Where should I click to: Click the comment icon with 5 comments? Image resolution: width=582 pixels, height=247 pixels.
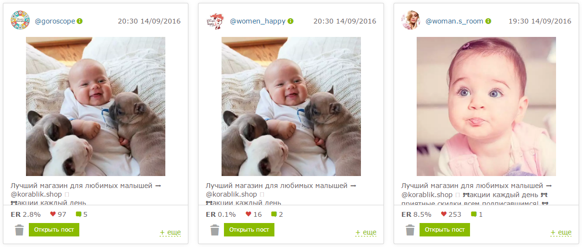(x=78, y=214)
